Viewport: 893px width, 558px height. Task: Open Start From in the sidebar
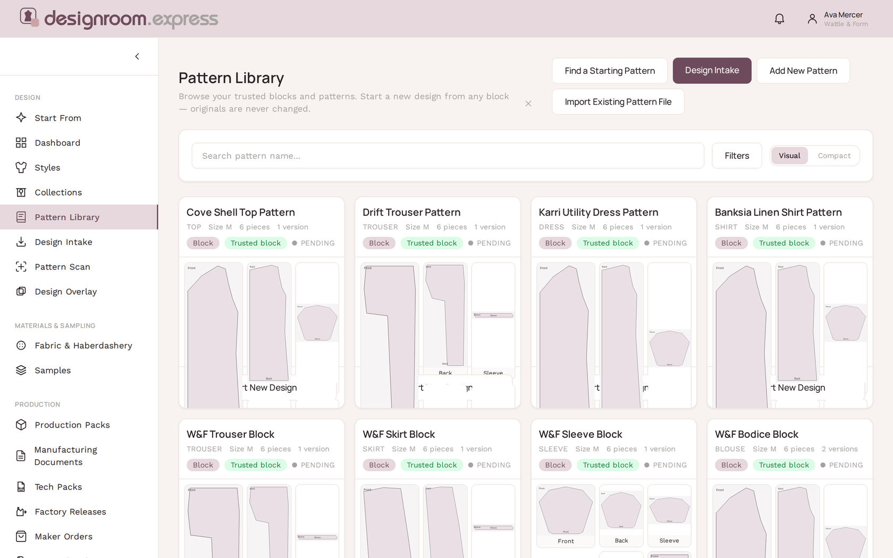pos(79,118)
